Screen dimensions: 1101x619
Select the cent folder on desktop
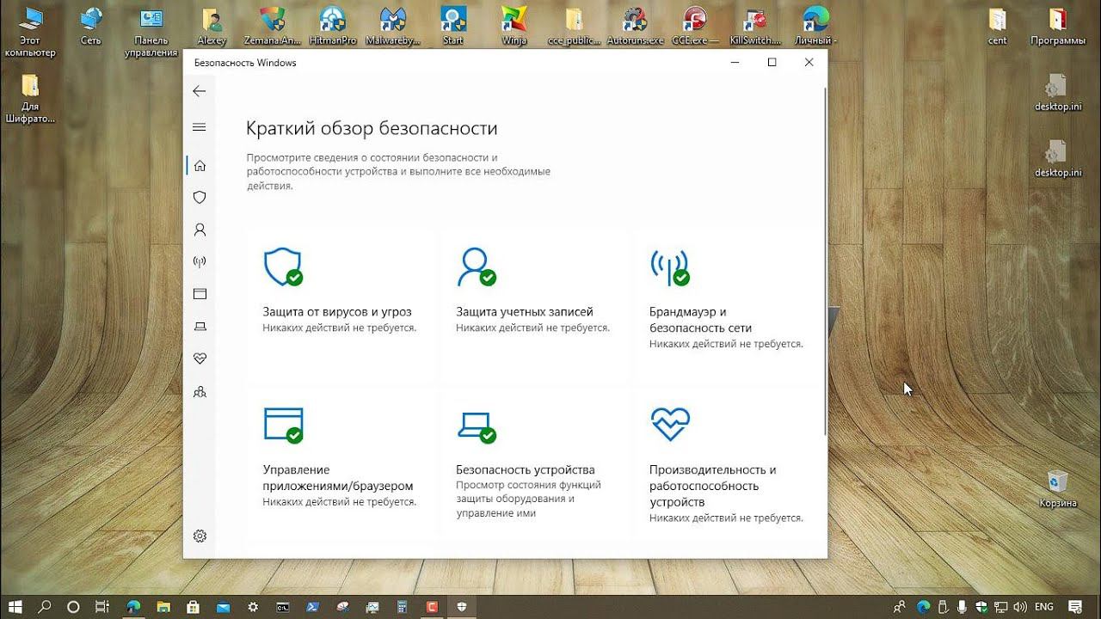(x=998, y=27)
